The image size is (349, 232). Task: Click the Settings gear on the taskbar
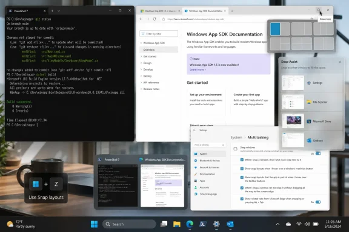point(216,224)
